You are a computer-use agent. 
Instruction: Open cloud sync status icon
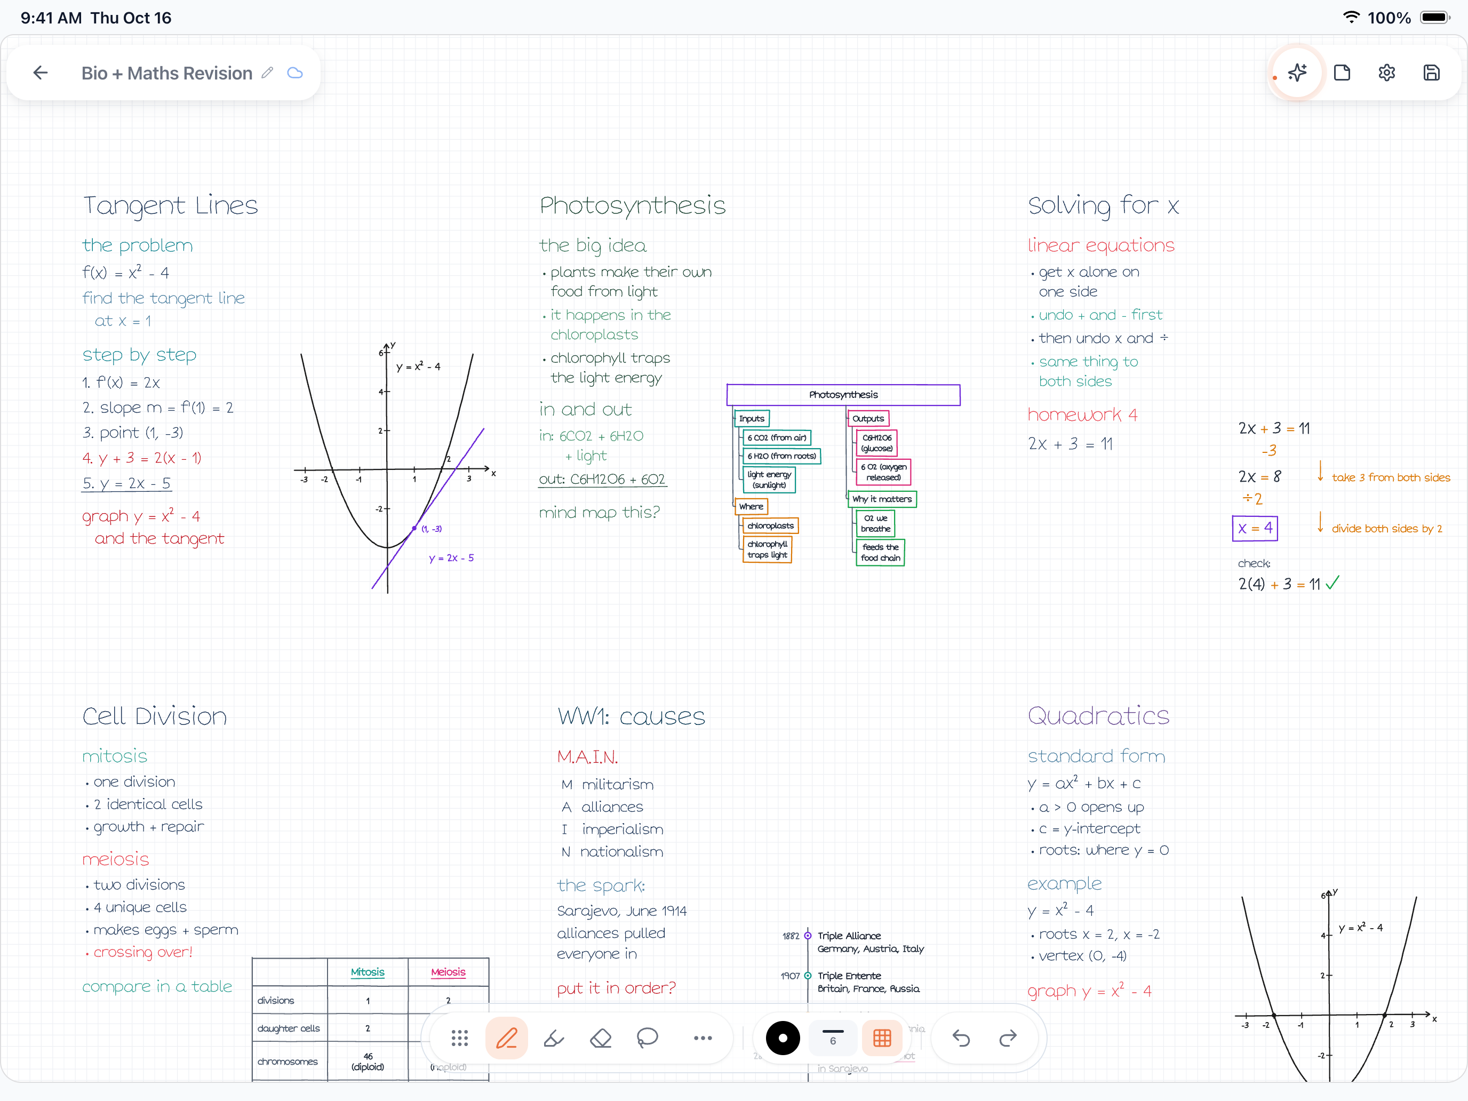coord(296,73)
